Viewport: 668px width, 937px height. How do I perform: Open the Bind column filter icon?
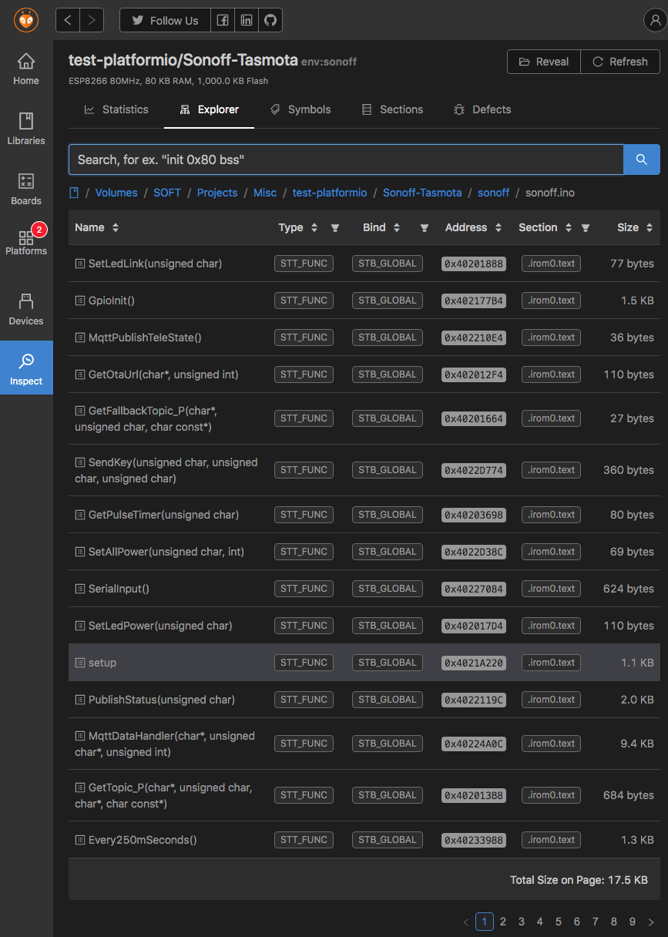point(425,228)
